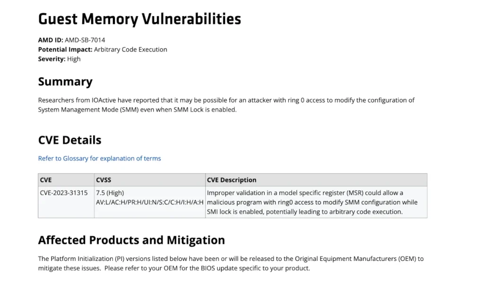Click the CVE Details heading

pos(69,140)
